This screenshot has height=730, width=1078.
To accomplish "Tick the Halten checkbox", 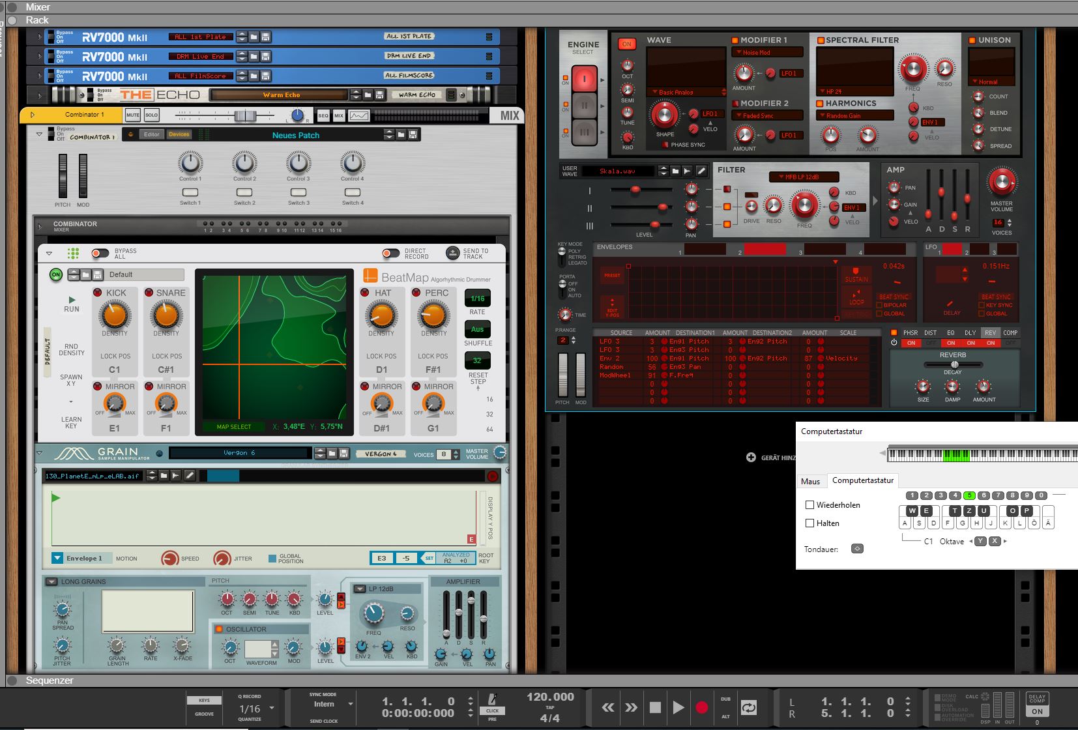I will 809,523.
